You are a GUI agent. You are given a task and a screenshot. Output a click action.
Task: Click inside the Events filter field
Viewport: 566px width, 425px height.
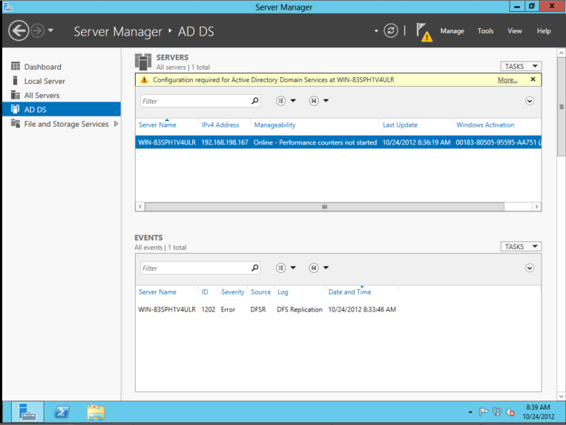click(x=194, y=268)
